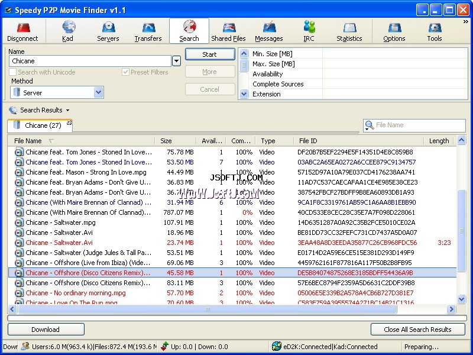This screenshot has width=473, height=355.
Task: Click the Availability filter value field
Action: (394, 74)
